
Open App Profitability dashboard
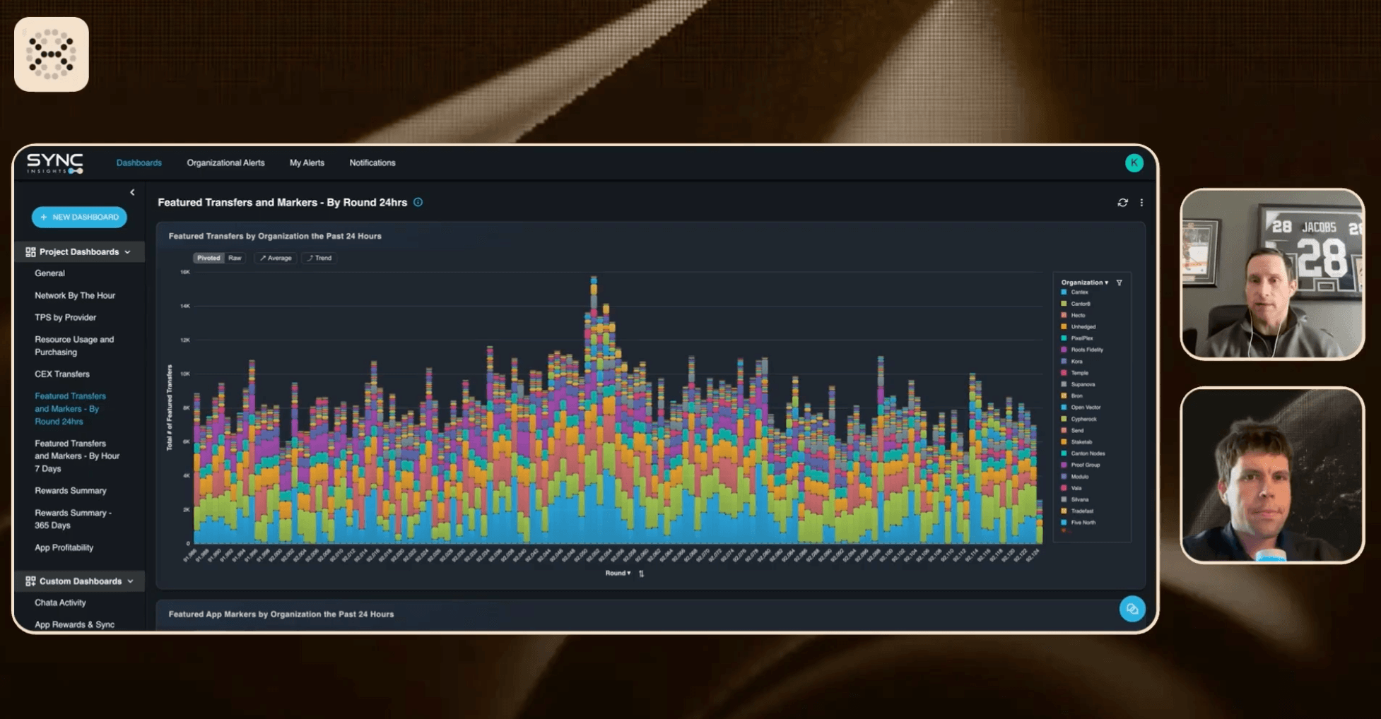click(x=64, y=548)
